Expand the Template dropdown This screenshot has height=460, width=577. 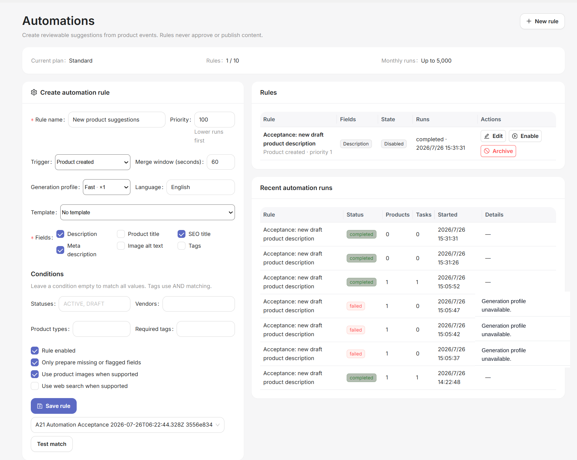[147, 212]
